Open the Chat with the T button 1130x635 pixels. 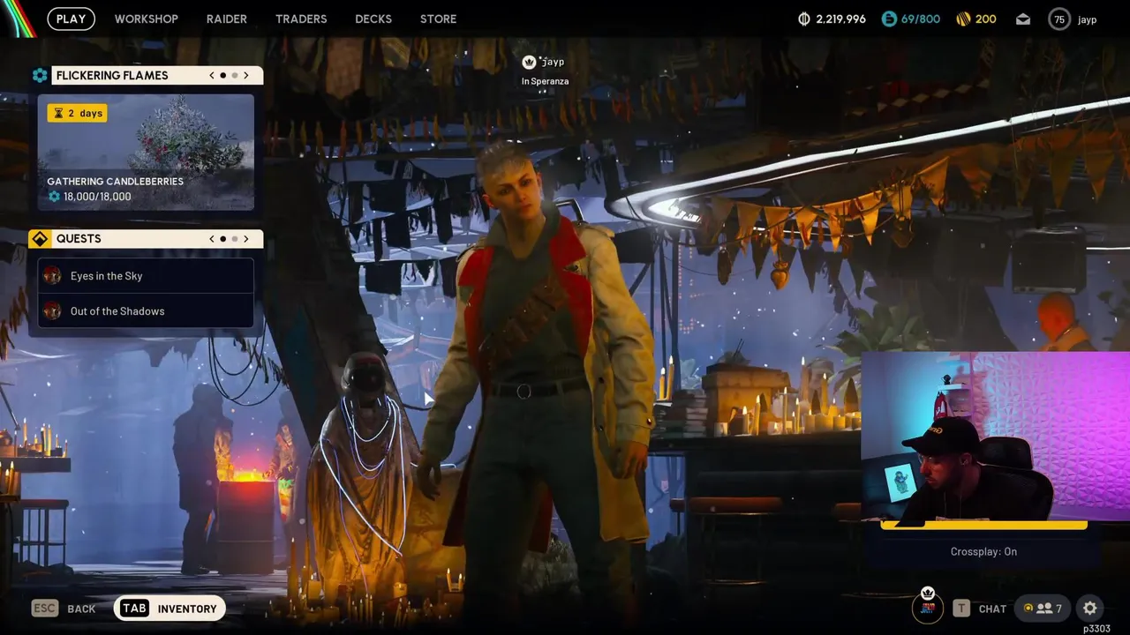tap(979, 609)
